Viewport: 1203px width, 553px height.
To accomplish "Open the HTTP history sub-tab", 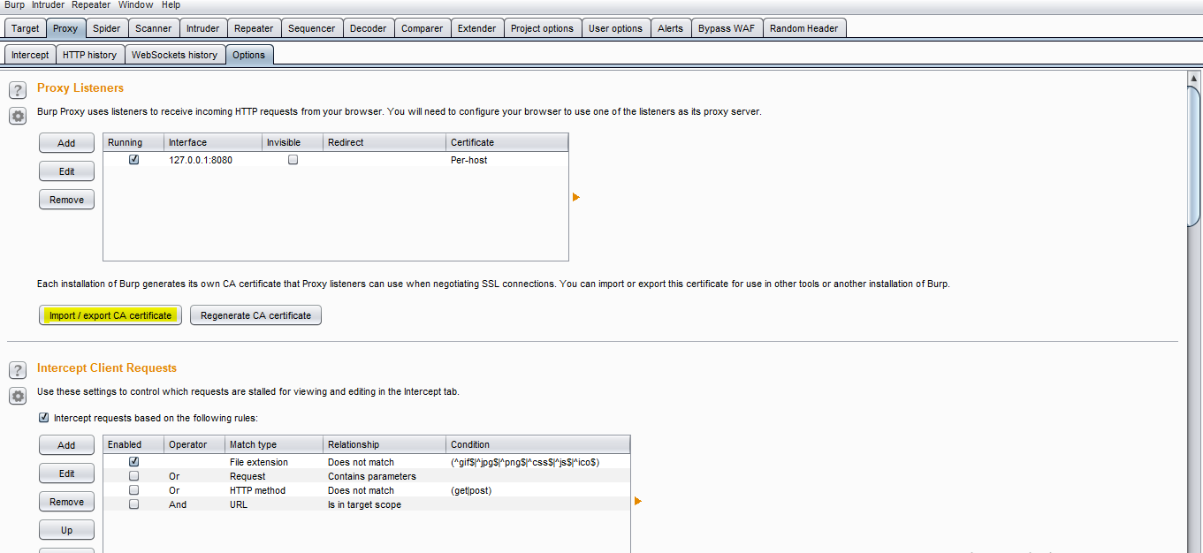I will 89,55.
